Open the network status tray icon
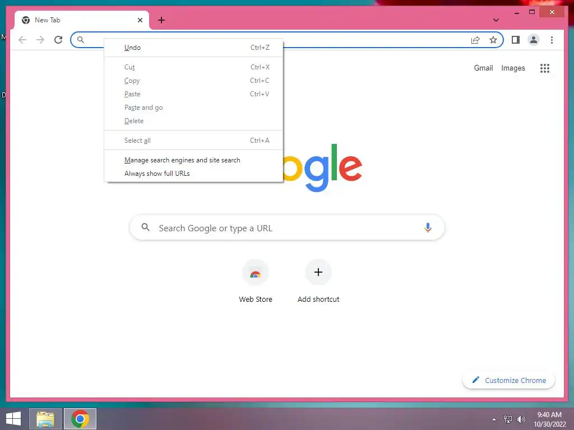 507,419
